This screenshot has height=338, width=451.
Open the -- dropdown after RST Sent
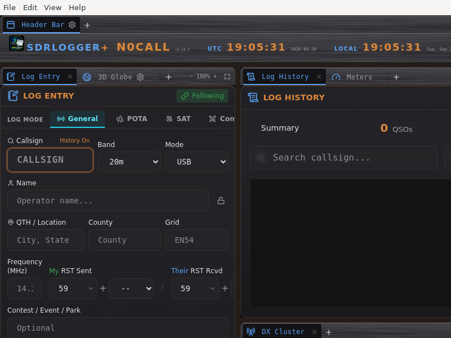pos(131,288)
